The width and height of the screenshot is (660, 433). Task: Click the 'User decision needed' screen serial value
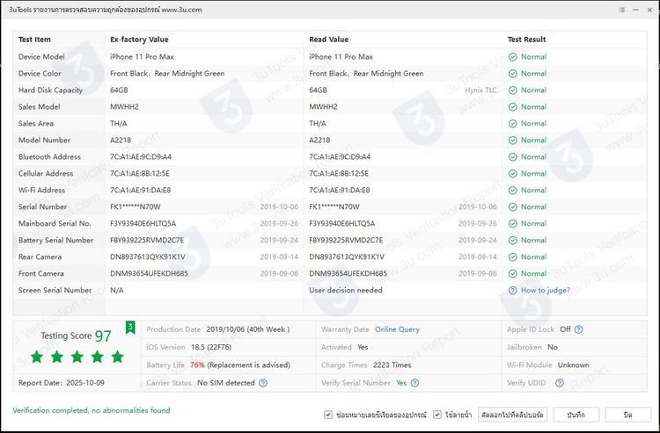(x=346, y=290)
